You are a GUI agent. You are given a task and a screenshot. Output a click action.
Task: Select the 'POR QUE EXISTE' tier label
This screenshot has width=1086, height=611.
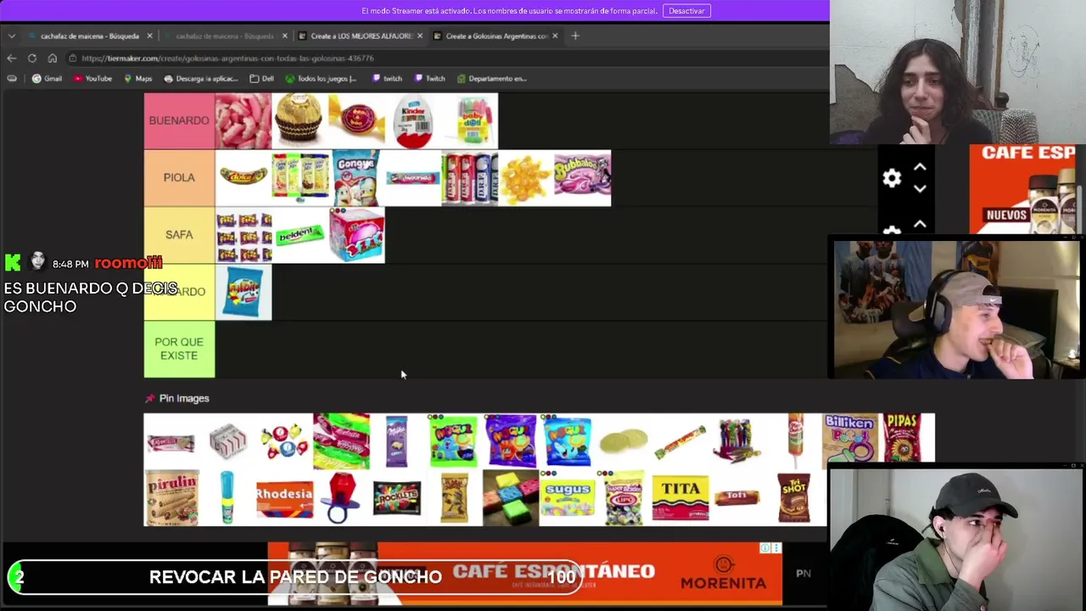[179, 349]
